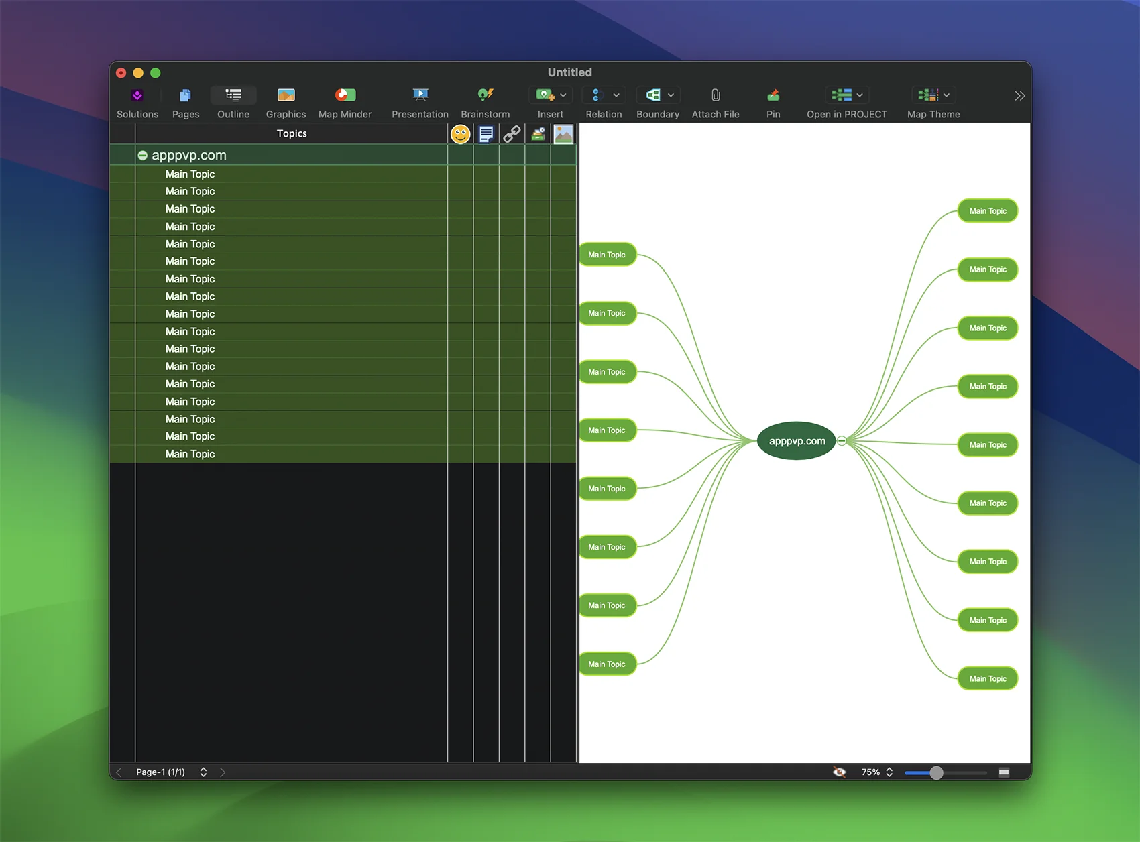Open Boundary dropdown arrow
Viewport: 1140px width, 842px height.
pyautogui.click(x=671, y=95)
